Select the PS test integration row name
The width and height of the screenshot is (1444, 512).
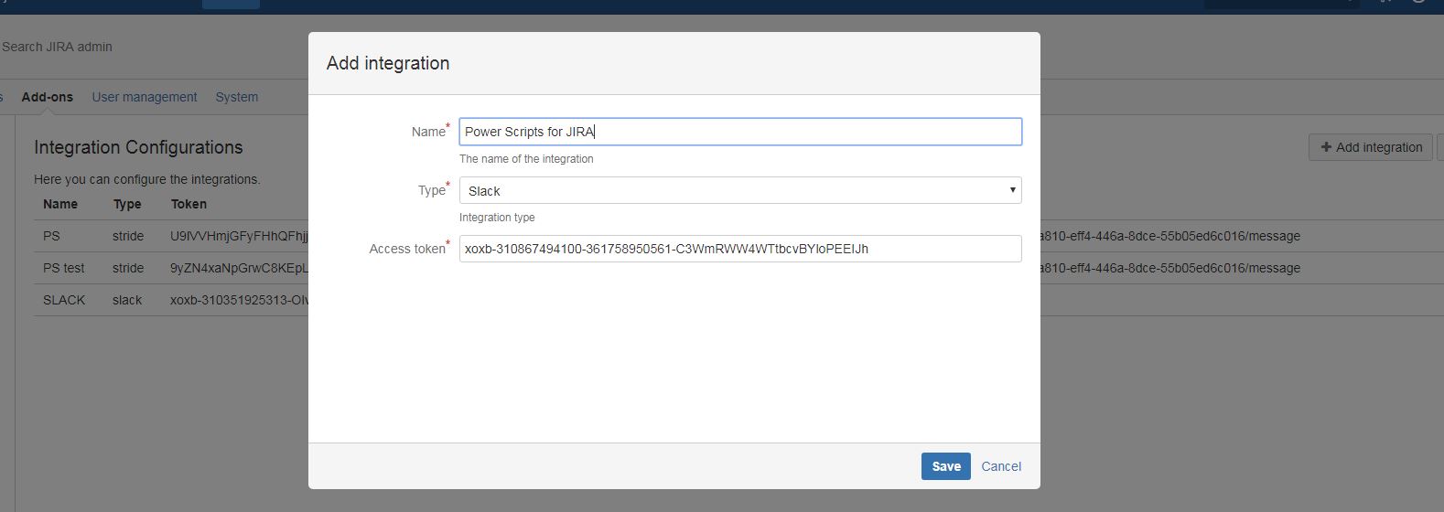tap(63, 268)
